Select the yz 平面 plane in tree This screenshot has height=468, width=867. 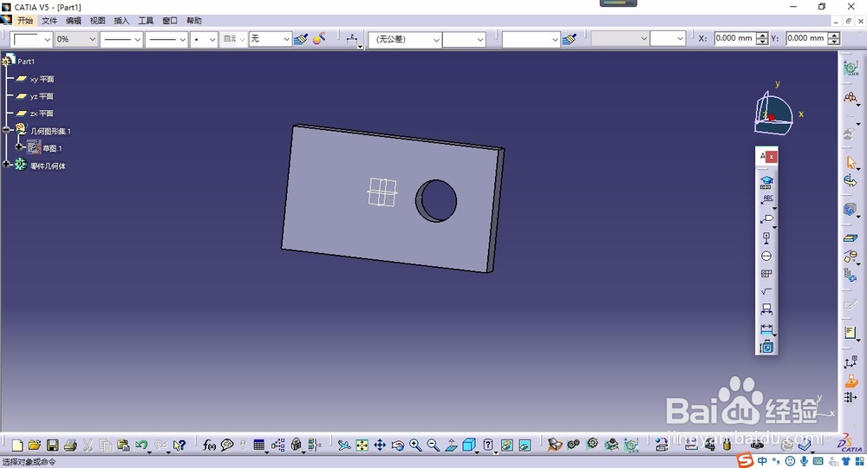click(42, 96)
